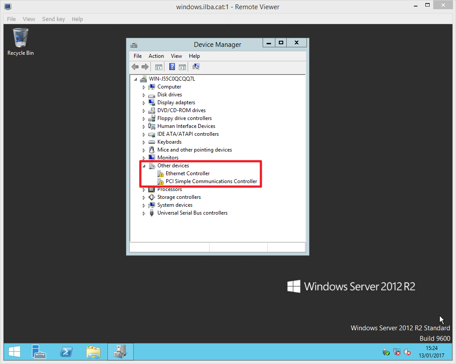Open the Action menu in Device Manager
Image resolution: width=456 pixels, height=364 pixels.
pyautogui.click(x=156, y=56)
